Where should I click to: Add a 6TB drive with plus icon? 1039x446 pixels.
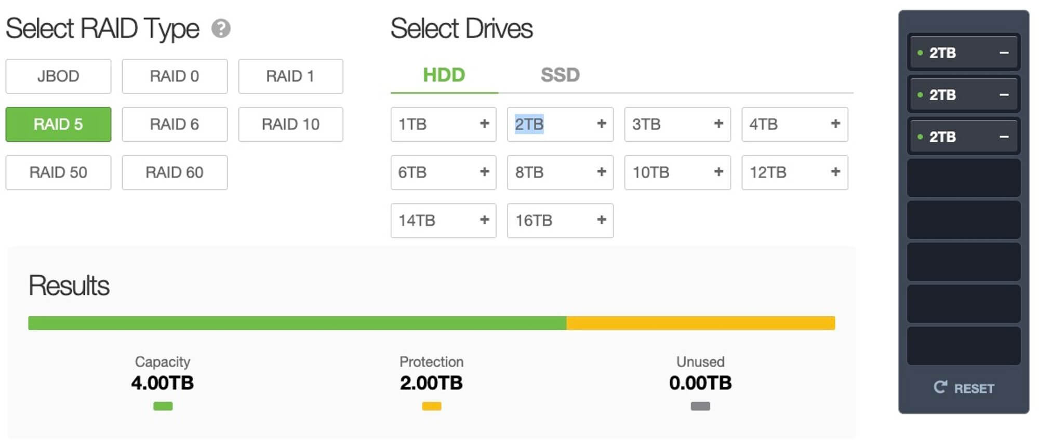(x=484, y=171)
